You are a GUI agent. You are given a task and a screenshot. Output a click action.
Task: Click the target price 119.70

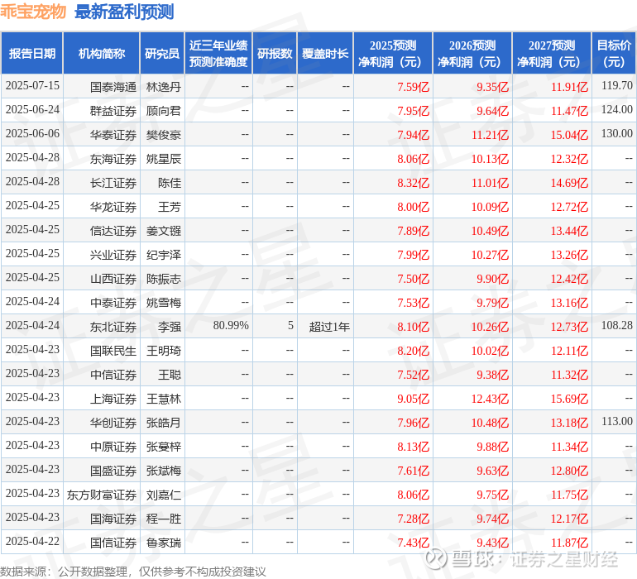click(x=617, y=86)
